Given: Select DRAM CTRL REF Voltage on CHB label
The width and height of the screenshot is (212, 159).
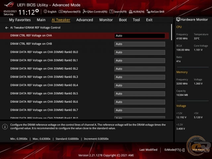Looking at the screenshot, I should click(x=31, y=44).
